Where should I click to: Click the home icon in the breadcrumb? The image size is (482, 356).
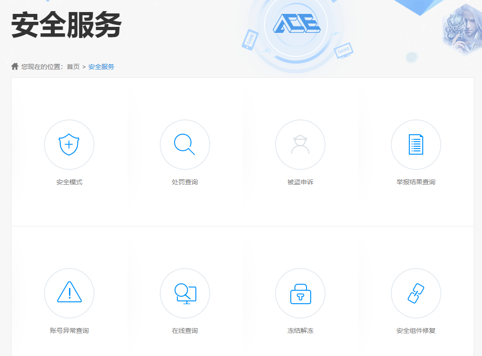pyautogui.click(x=14, y=66)
